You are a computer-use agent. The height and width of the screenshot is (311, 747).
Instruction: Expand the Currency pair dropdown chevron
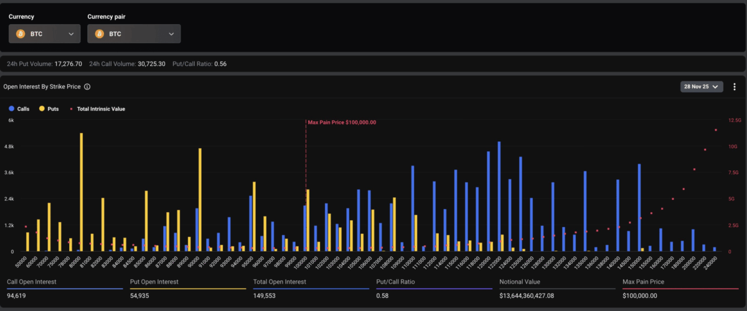[x=171, y=34]
